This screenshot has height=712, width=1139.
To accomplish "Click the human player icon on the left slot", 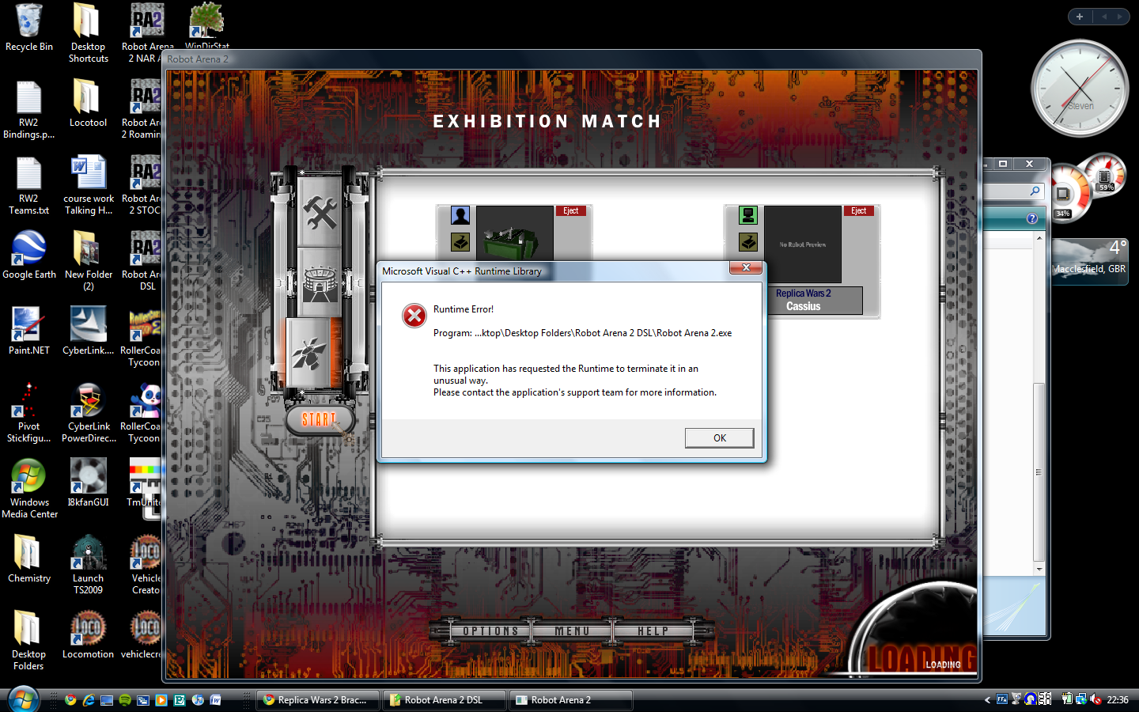I will coord(460,215).
